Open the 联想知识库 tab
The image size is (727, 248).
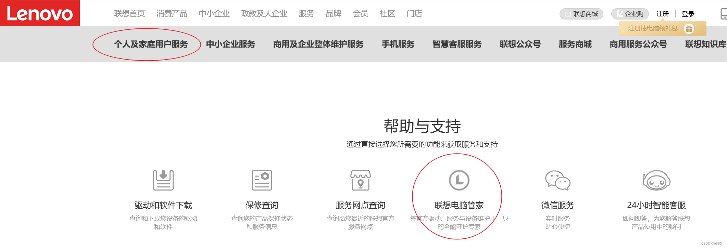tap(705, 44)
